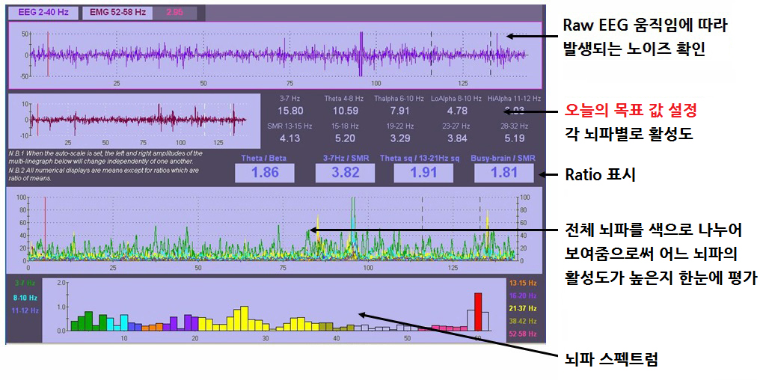Click the tallest yellow bar in spectrum

244,317
